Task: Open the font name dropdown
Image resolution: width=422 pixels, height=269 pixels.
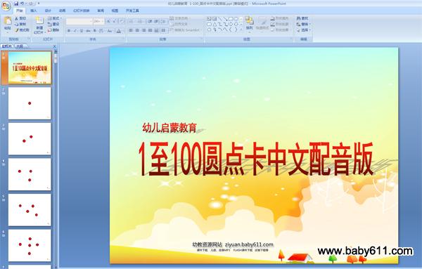Action: tap(79, 21)
